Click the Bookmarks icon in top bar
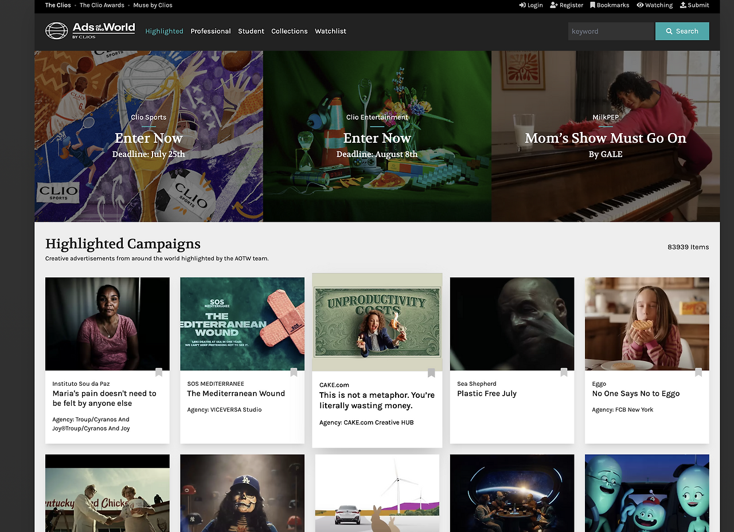Screen dimensions: 734x532 pos(592,5)
